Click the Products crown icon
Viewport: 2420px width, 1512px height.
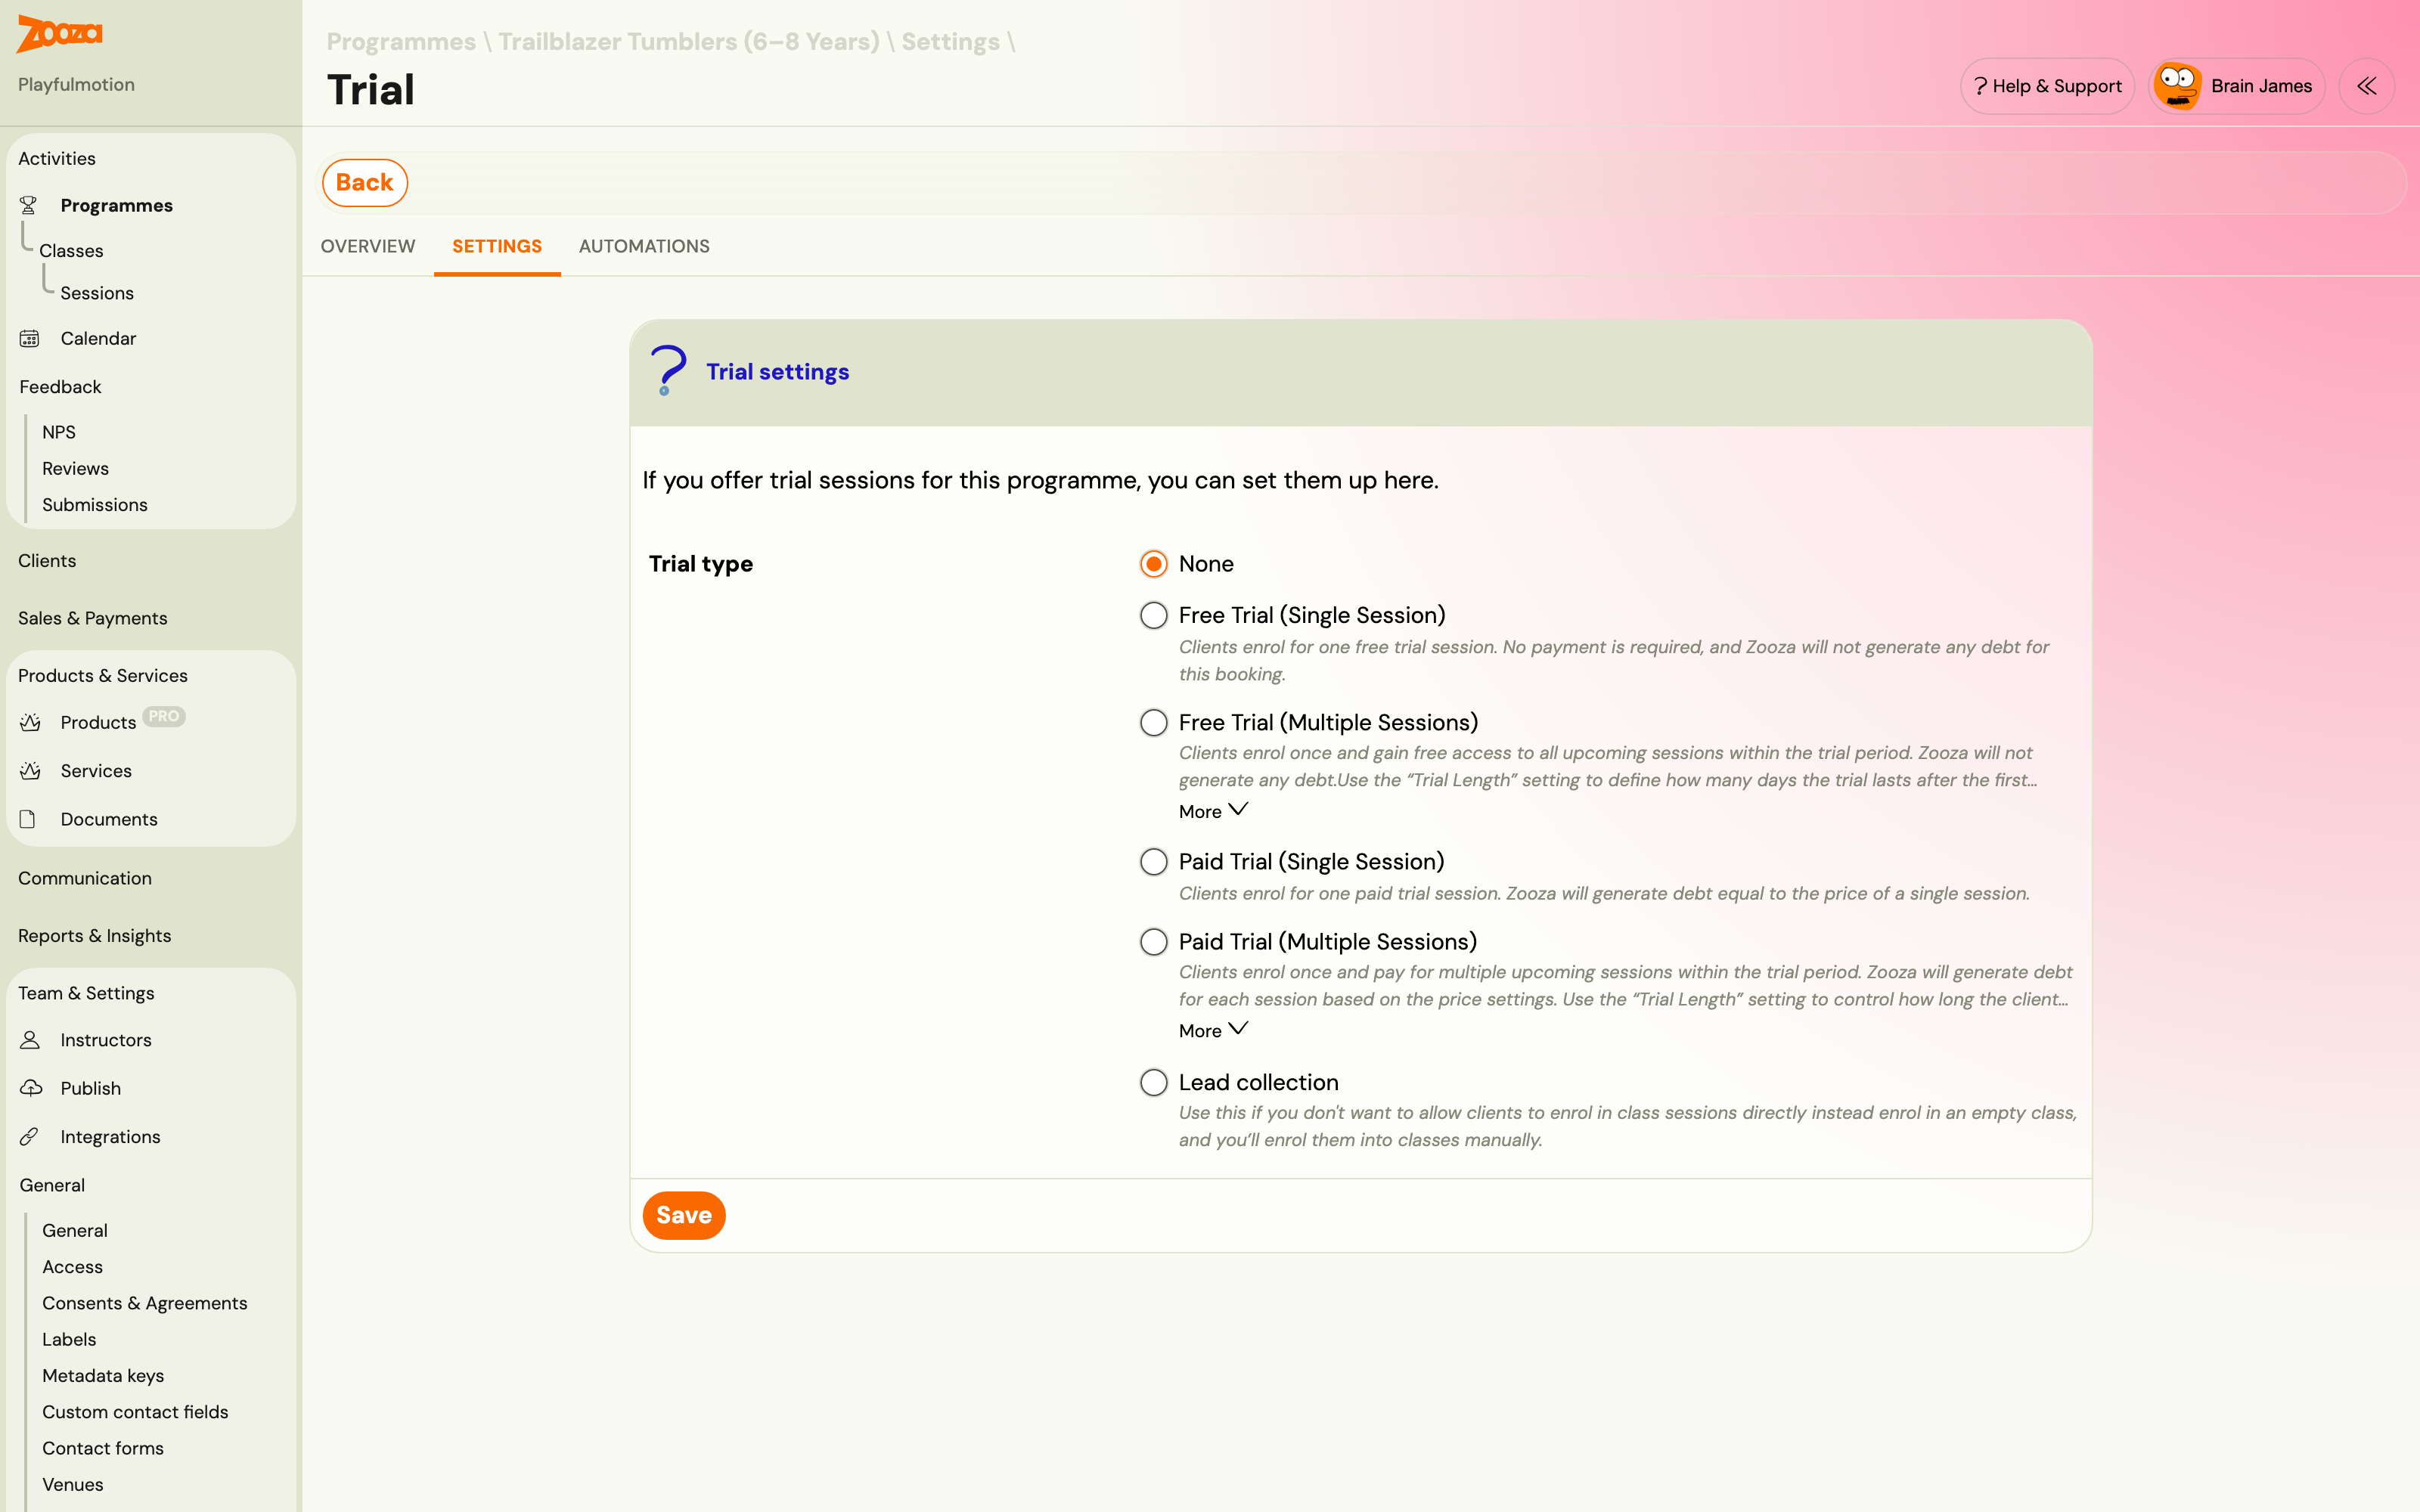[30, 722]
